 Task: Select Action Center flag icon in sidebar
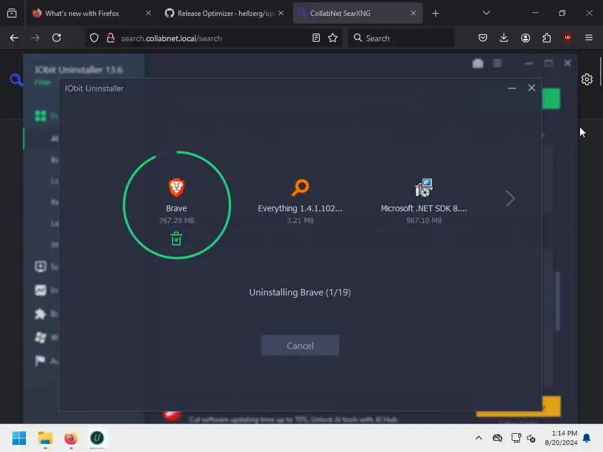41,361
